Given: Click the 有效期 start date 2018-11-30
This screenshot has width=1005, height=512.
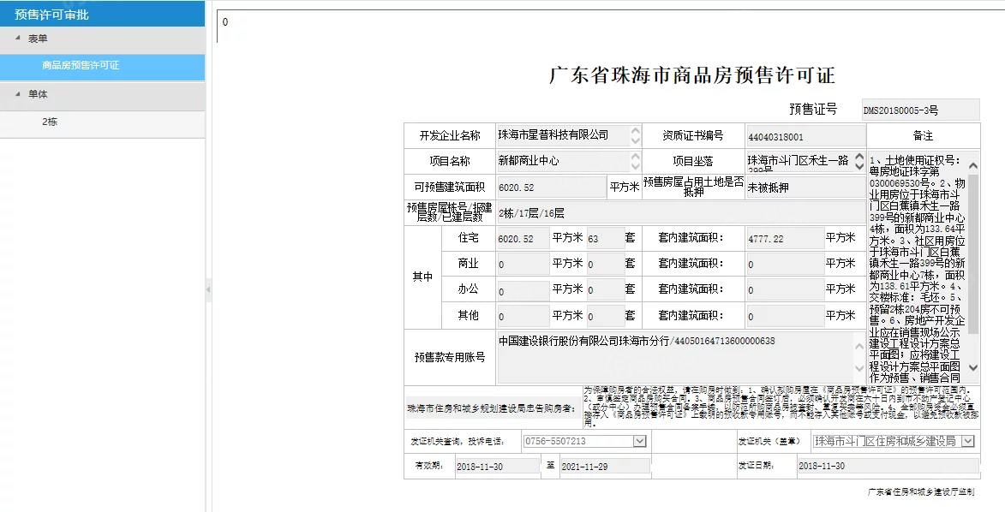Looking at the screenshot, I should tap(497, 467).
